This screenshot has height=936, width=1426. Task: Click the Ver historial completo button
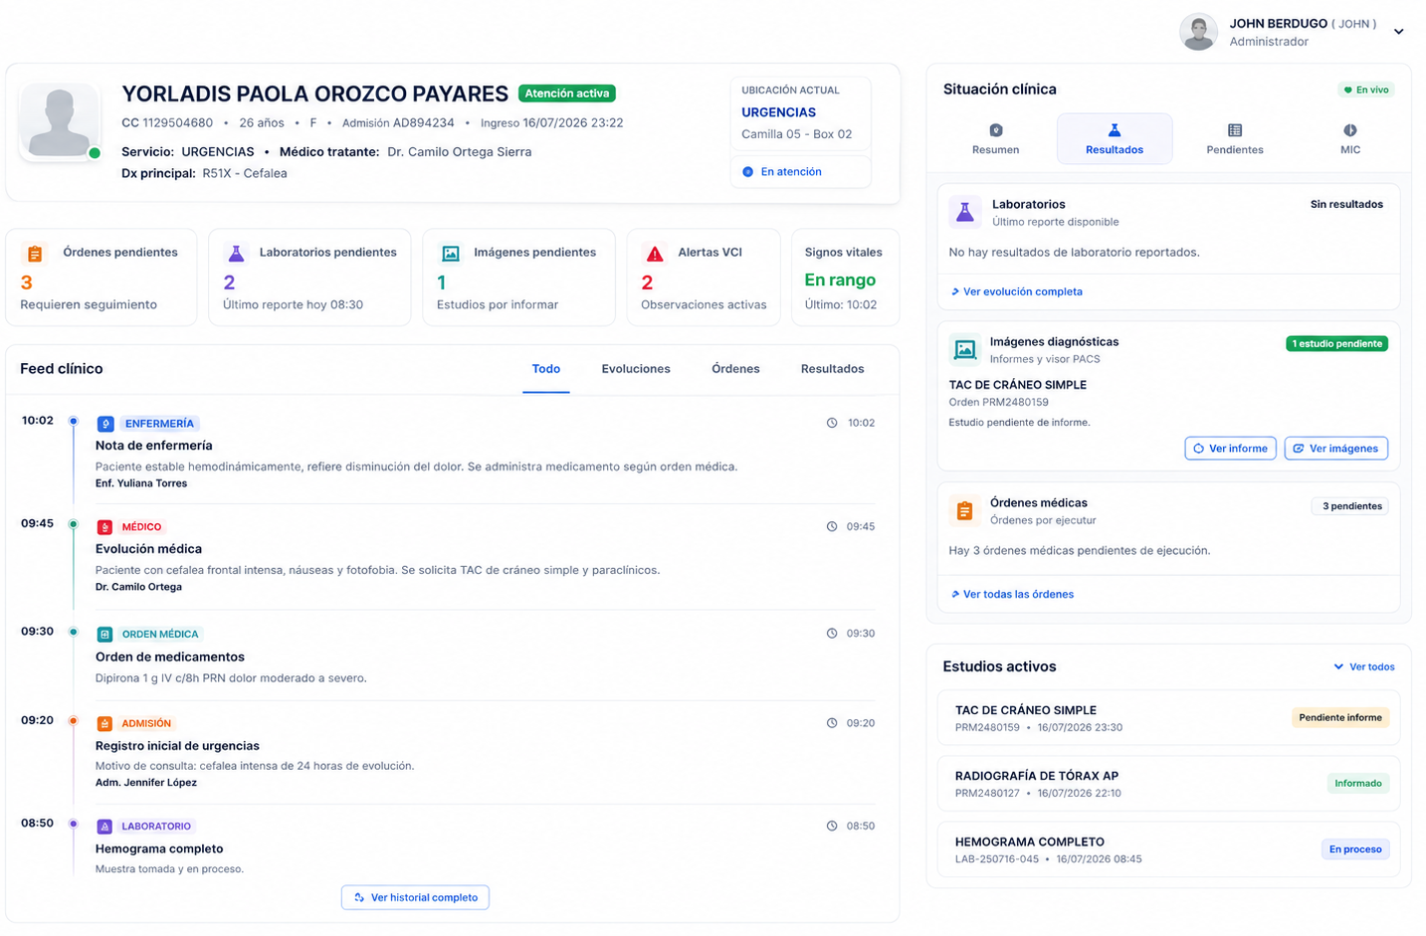pyautogui.click(x=415, y=897)
